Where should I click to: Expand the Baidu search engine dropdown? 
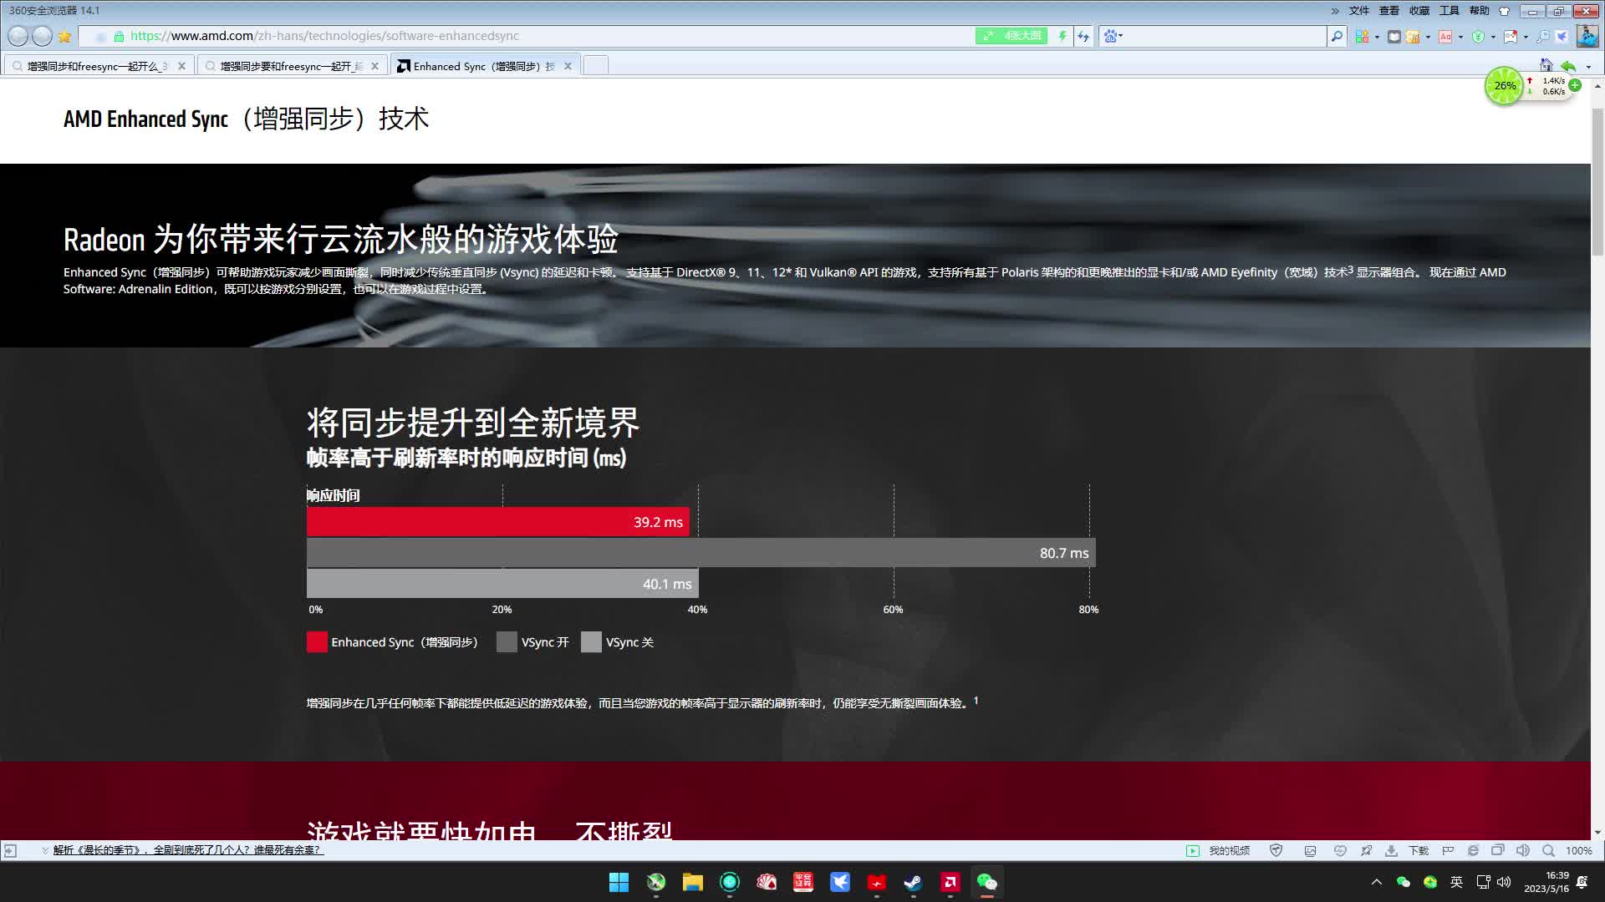pos(1121,36)
